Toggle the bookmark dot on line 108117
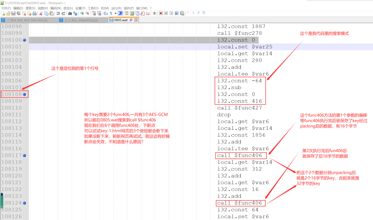Image resolution: width=373 pixels, height=220 pixels. click(x=25, y=155)
